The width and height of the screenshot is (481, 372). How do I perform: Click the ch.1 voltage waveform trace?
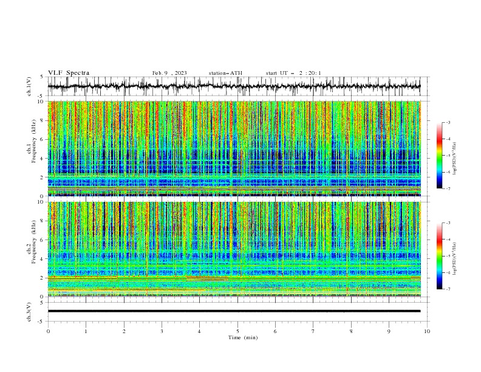click(x=234, y=86)
